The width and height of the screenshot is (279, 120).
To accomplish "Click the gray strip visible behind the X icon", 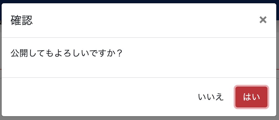I will 278,44.
